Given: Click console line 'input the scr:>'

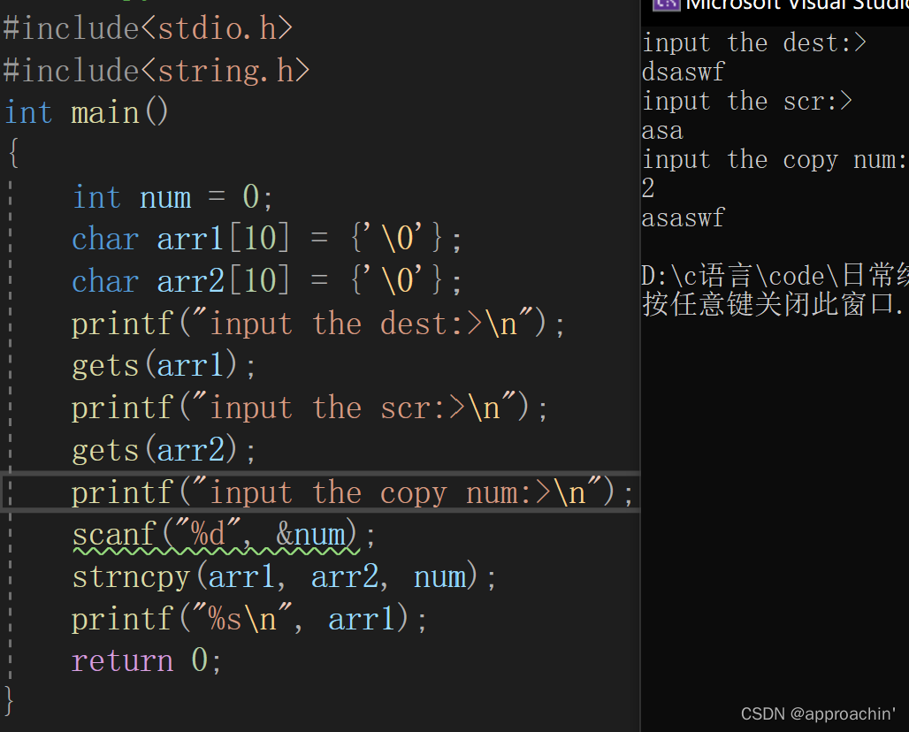Looking at the screenshot, I should [746, 102].
